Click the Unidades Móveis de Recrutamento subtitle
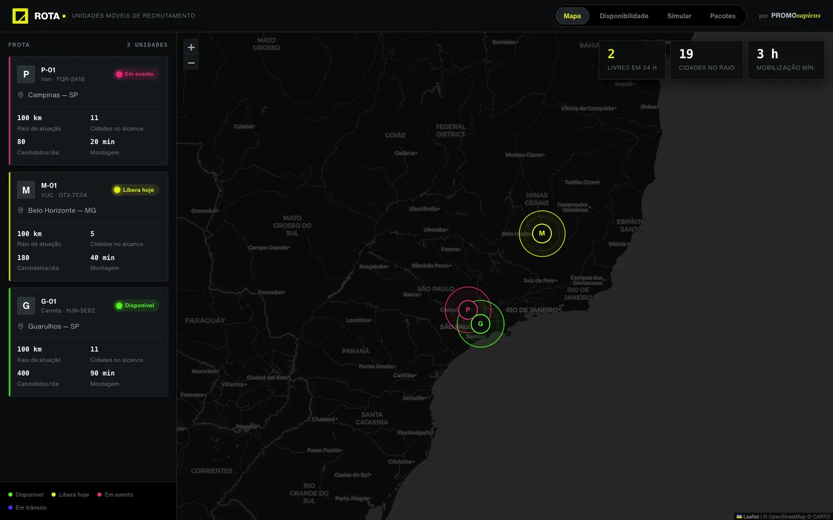This screenshot has height=520, width=833. tap(134, 16)
